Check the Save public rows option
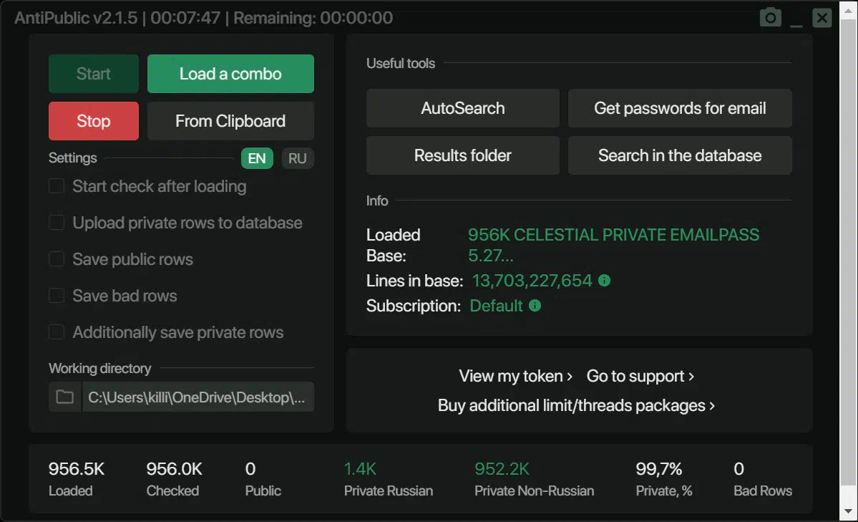Viewport: 858px width, 522px height. pyautogui.click(x=57, y=259)
